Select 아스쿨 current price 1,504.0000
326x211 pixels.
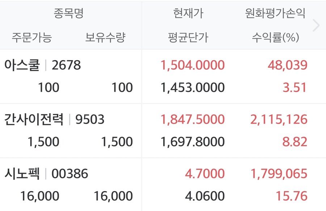click(191, 65)
